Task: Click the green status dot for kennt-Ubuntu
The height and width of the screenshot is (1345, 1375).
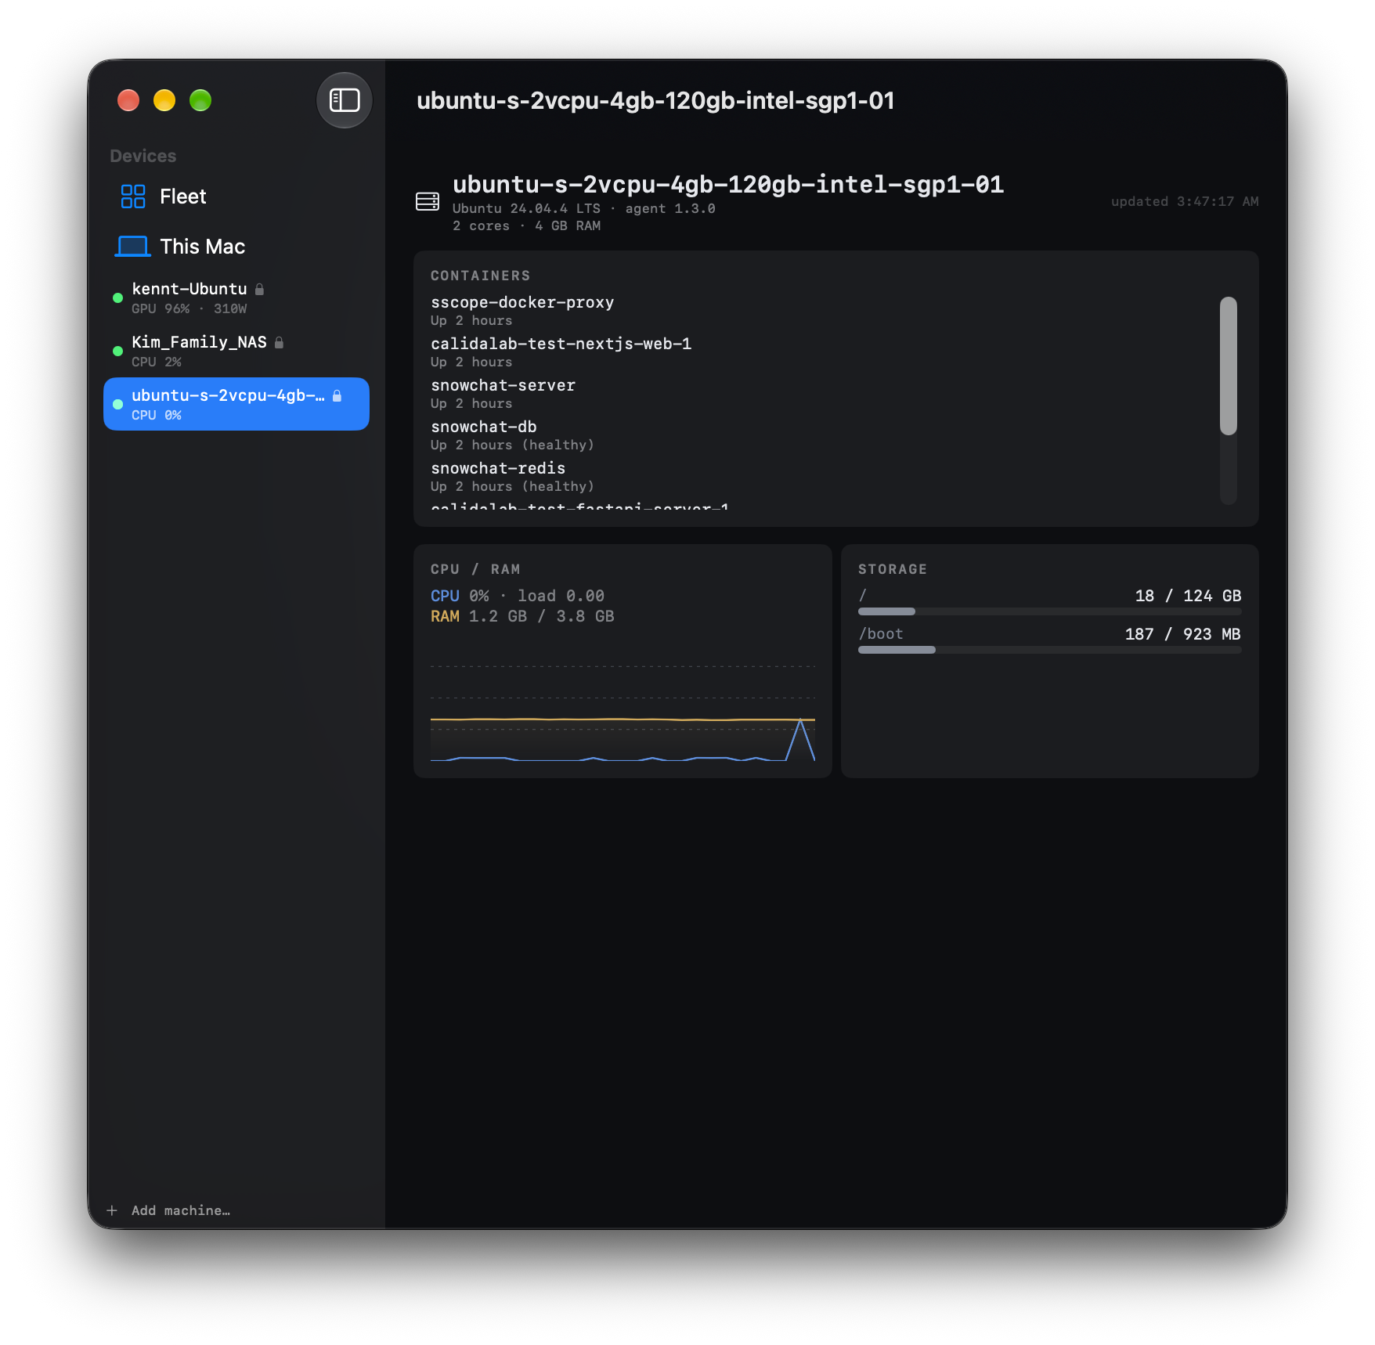Action: 117,298
